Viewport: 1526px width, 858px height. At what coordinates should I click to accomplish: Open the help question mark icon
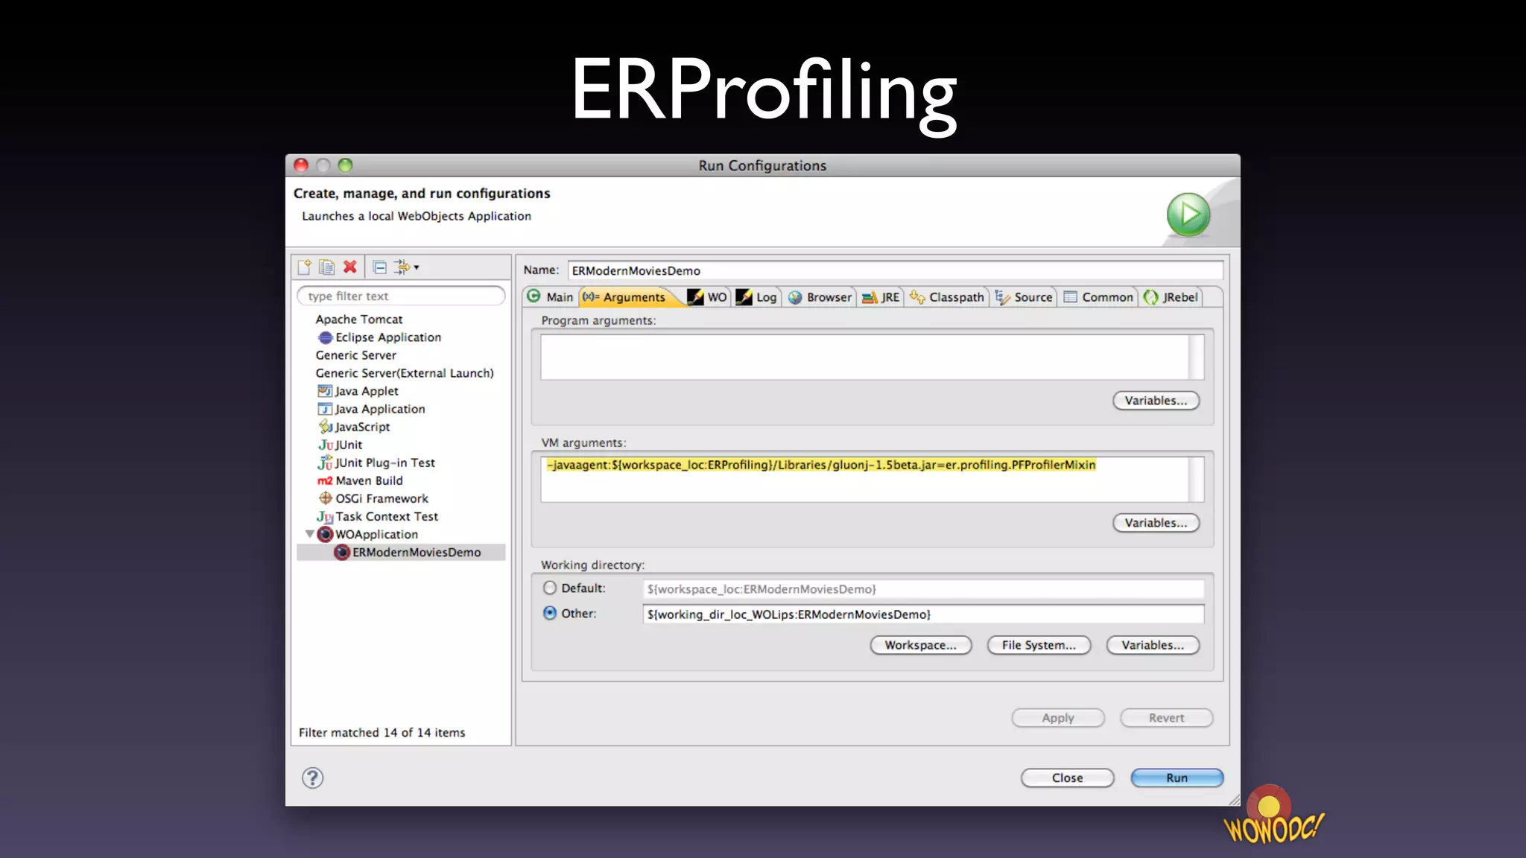click(312, 778)
